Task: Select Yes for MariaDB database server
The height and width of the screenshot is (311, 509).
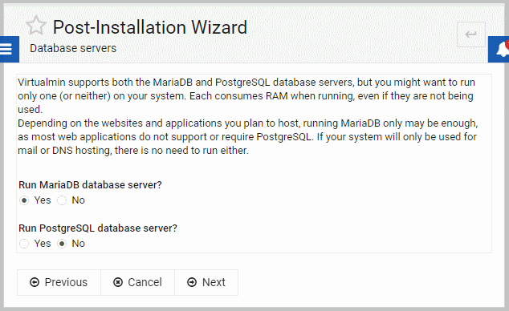Action: click(24, 200)
